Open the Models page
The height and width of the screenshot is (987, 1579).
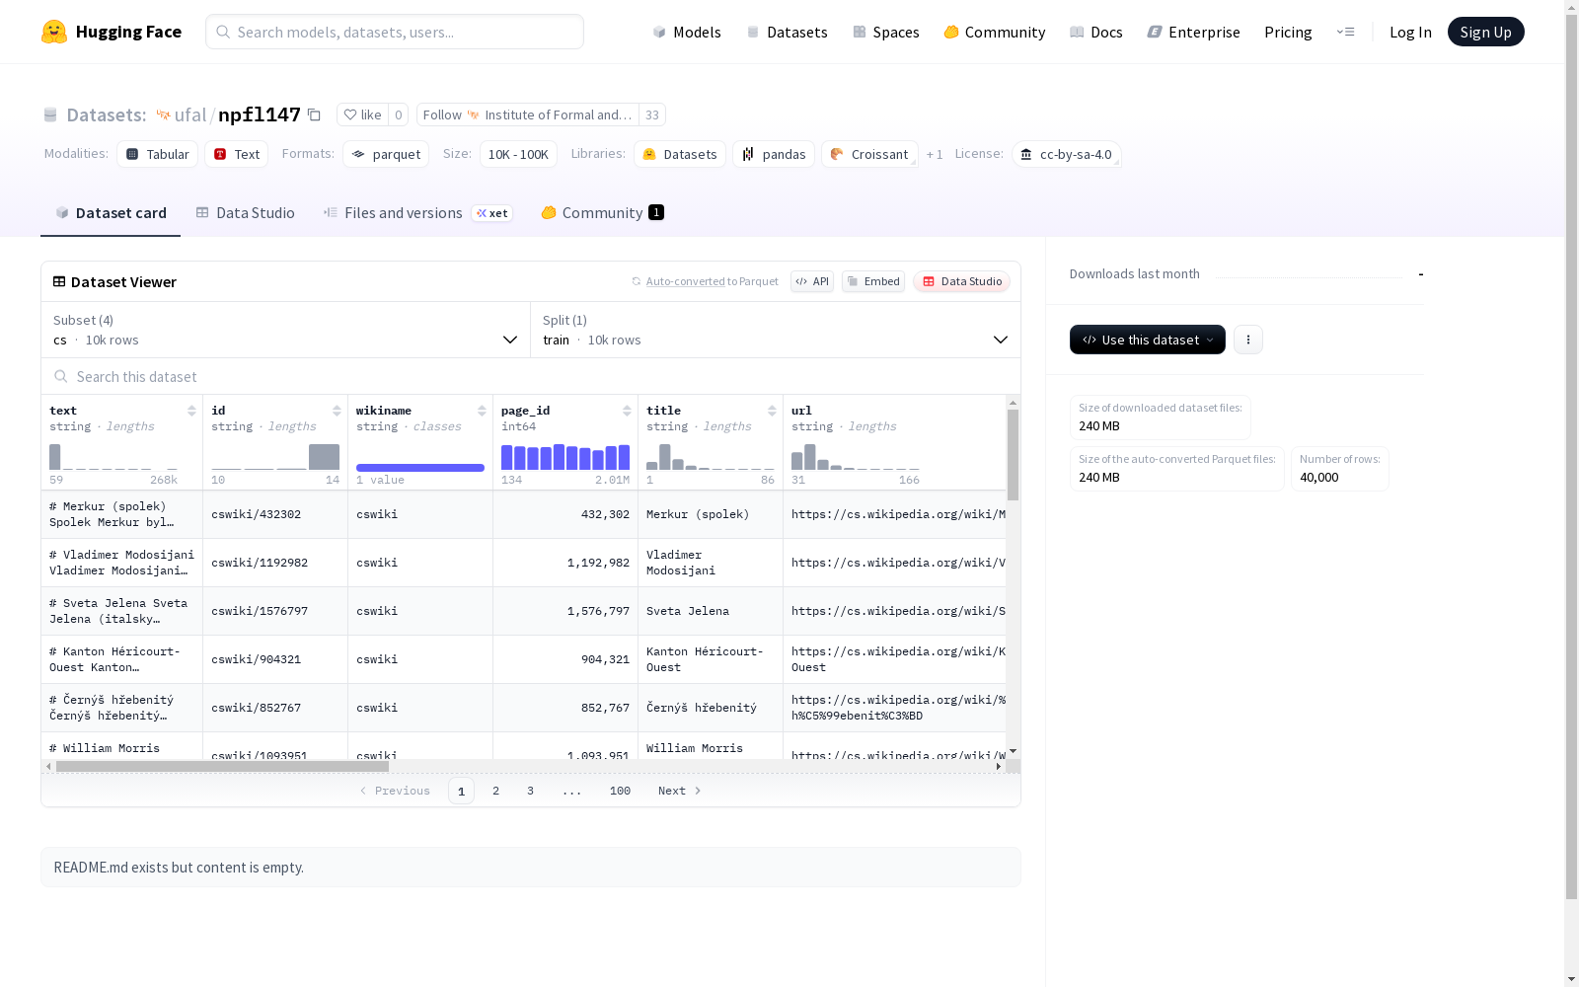(x=687, y=32)
